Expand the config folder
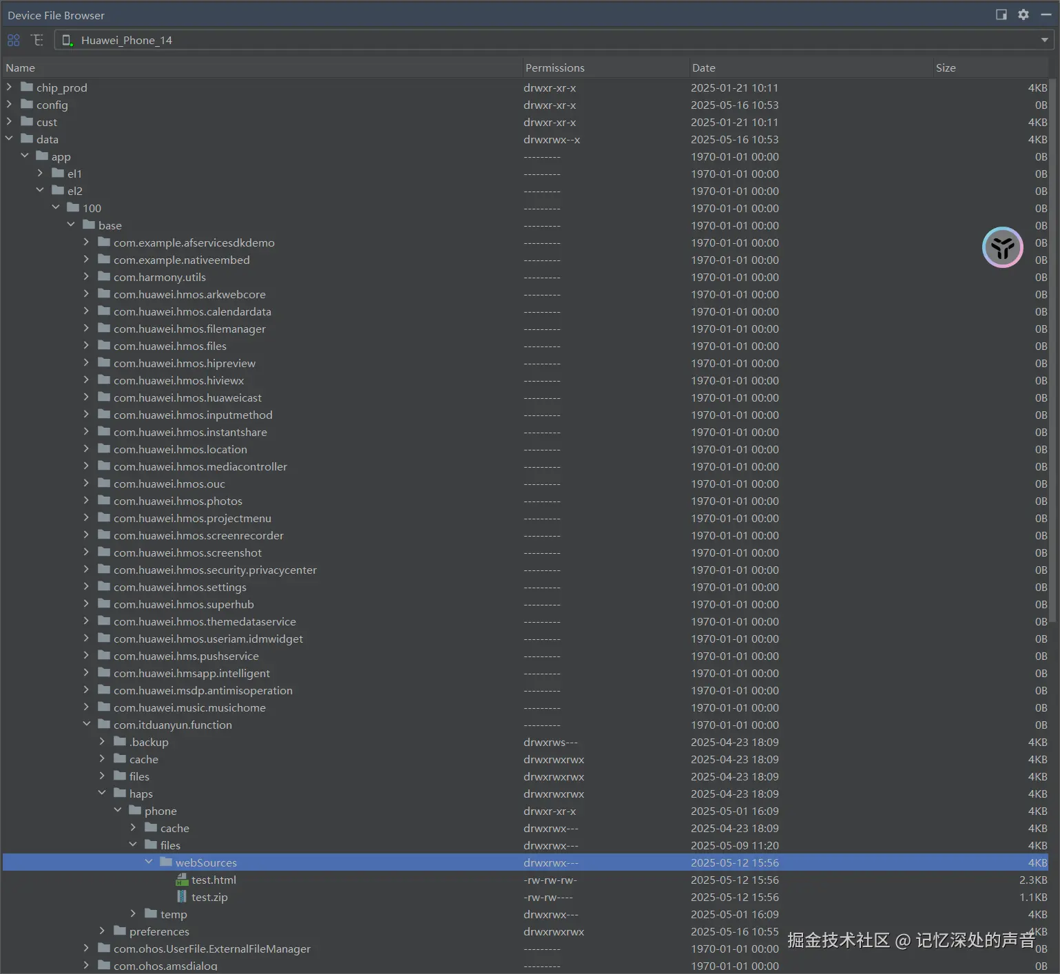The image size is (1060, 974). [9, 104]
